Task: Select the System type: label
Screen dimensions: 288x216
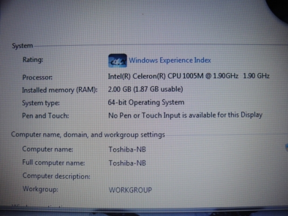Action: [41, 103]
